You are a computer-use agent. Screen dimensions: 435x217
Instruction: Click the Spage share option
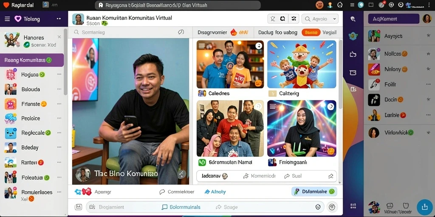point(227,207)
